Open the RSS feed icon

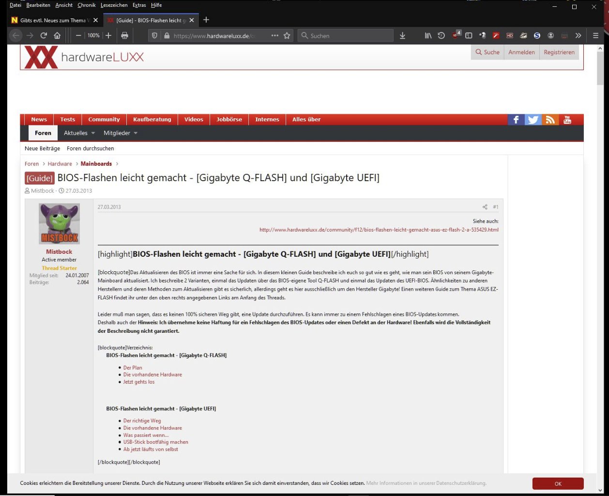(x=550, y=120)
